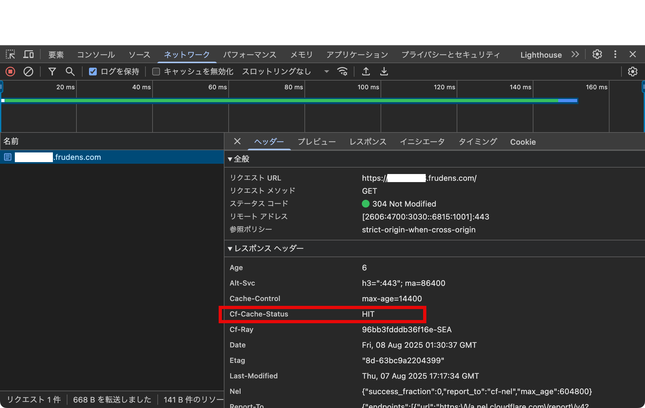Open the network filter icon

tap(52, 72)
